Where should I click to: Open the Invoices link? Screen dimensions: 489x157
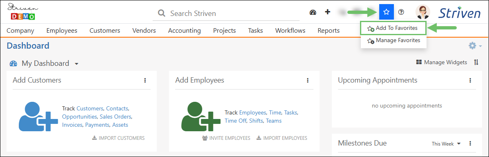[x=72, y=125]
